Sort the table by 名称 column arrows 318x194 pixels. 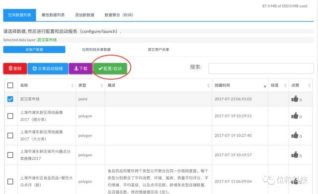(x=73, y=85)
